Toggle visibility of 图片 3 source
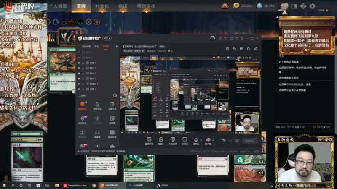Image resolution: width=337 pixels, height=189 pixels. click(x=79, y=68)
